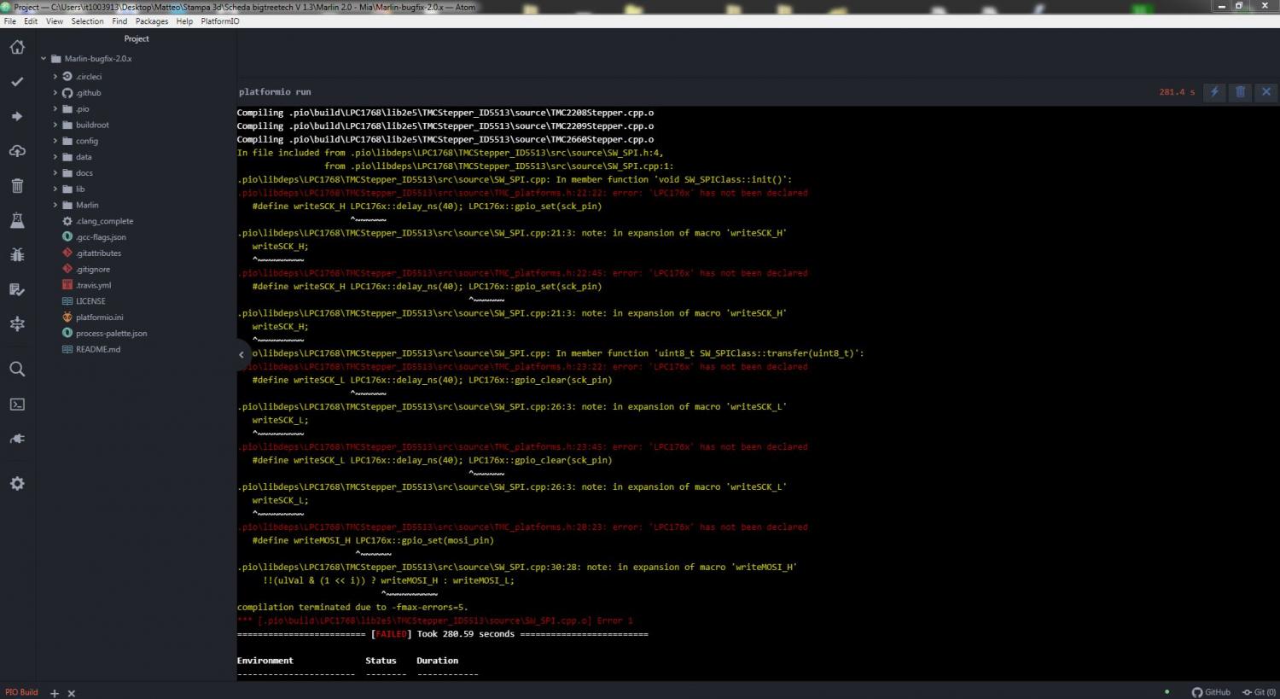Open the process-palette.json file
Image resolution: width=1280 pixels, height=699 pixels.
click(x=111, y=334)
